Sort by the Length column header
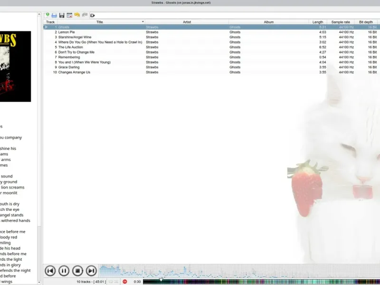This screenshot has width=380, height=285. [317, 22]
